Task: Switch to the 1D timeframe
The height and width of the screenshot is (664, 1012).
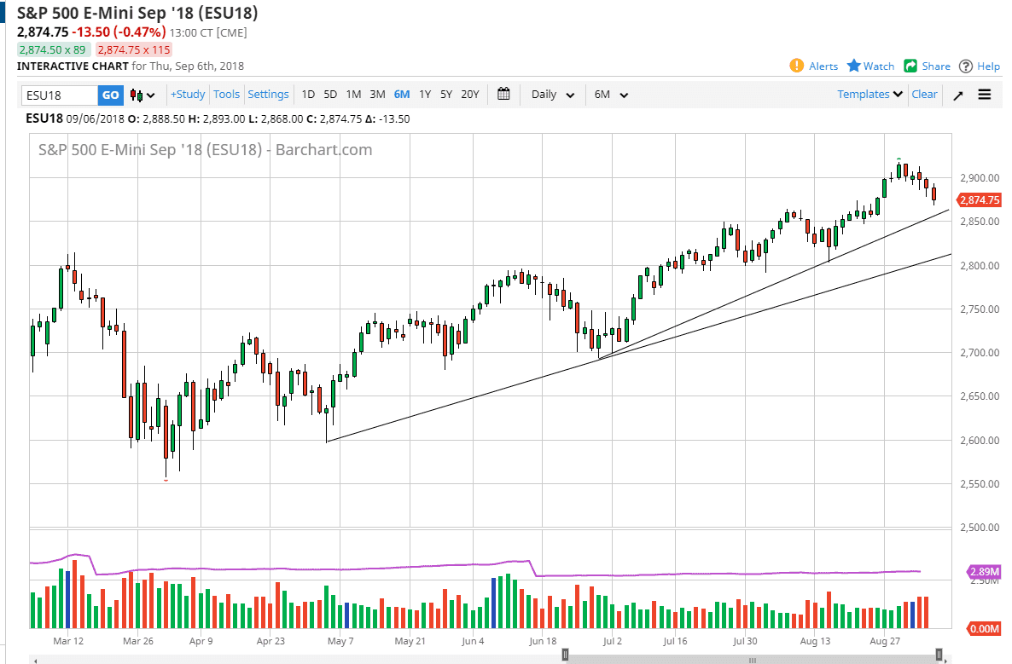Action: [x=308, y=95]
